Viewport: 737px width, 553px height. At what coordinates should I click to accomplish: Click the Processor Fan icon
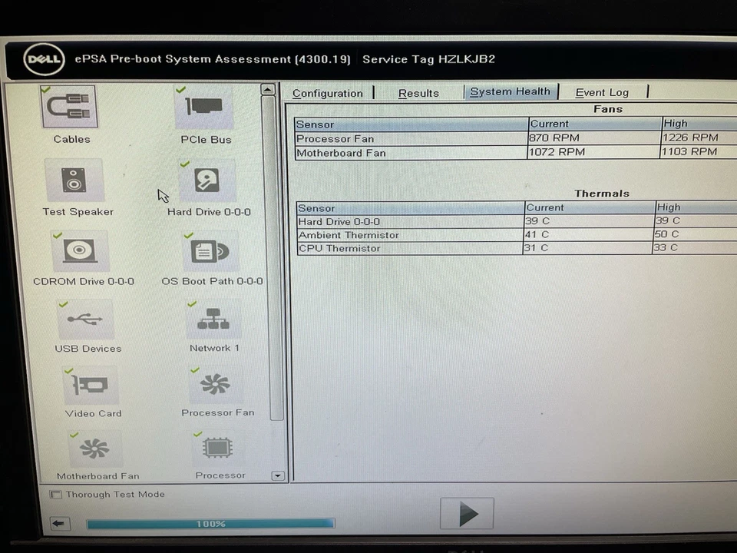(217, 382)
